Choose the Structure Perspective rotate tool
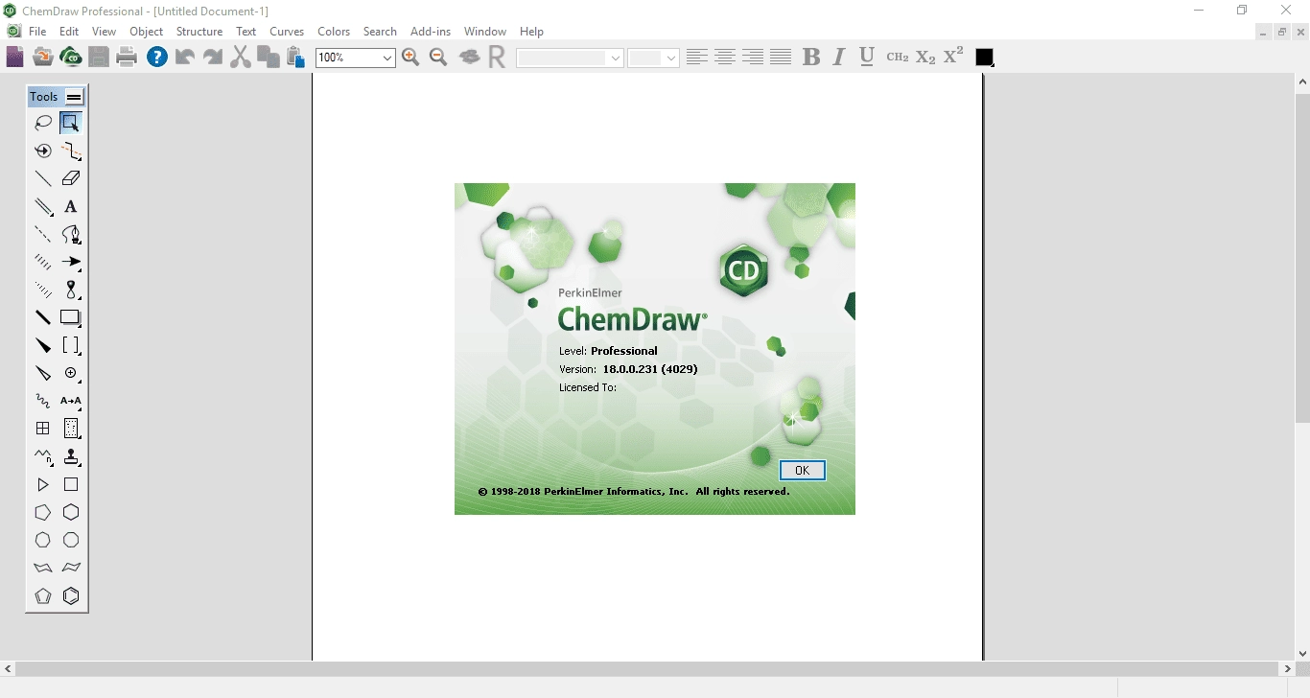This screenshot has height=698, width=1310. click(43, 151)
